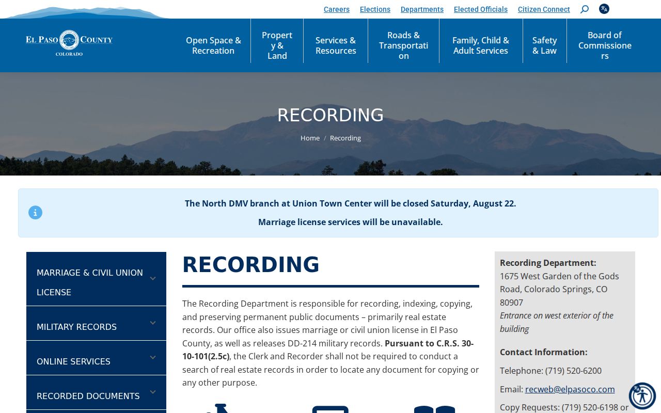
Task: Click the 'Pursuant to C.R.S. 30-10-101(2.5c)' text
Action: click(328, 350)
